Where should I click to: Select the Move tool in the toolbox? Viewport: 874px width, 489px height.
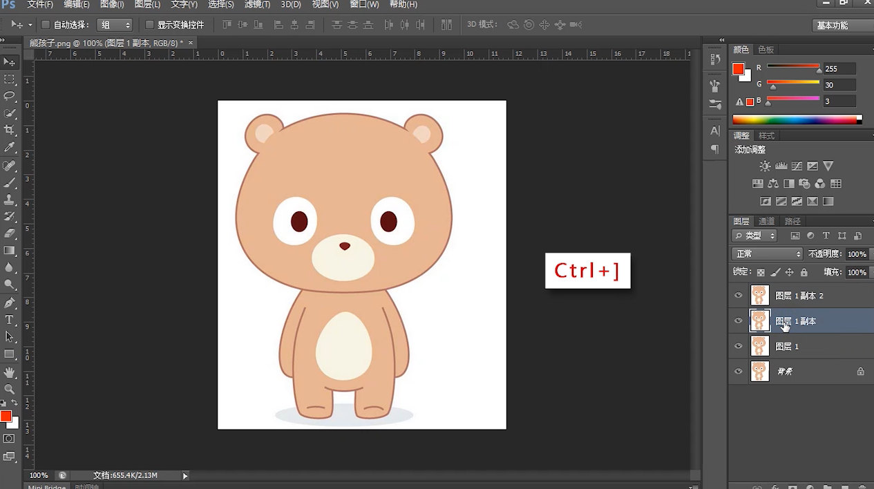(10, 62)
